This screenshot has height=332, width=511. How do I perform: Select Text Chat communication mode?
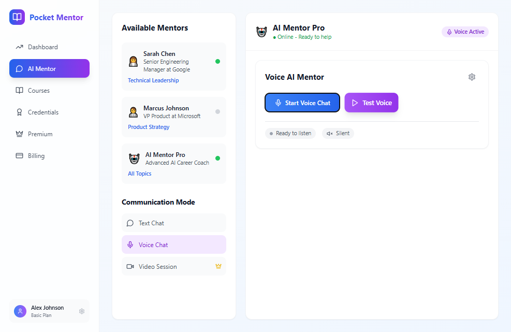pyautogui.click(x=174, y=223)
